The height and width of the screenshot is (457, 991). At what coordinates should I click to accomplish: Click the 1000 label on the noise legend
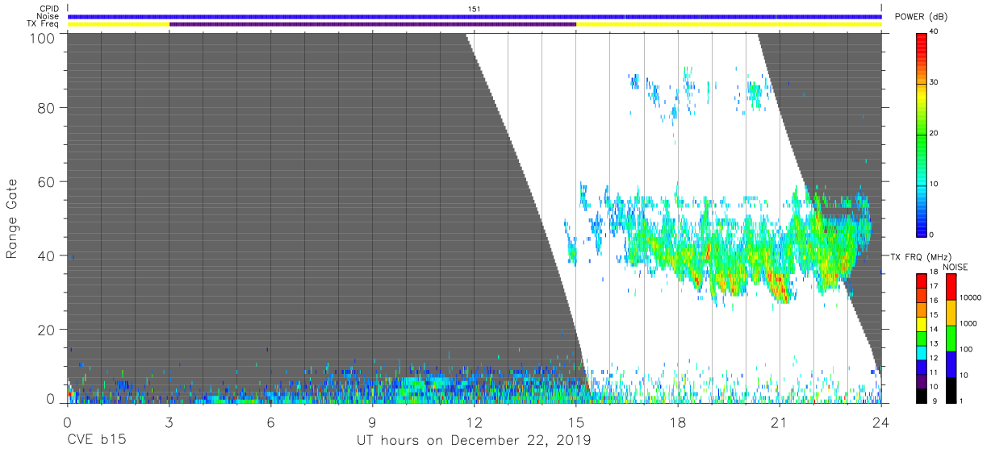point(968,324)
